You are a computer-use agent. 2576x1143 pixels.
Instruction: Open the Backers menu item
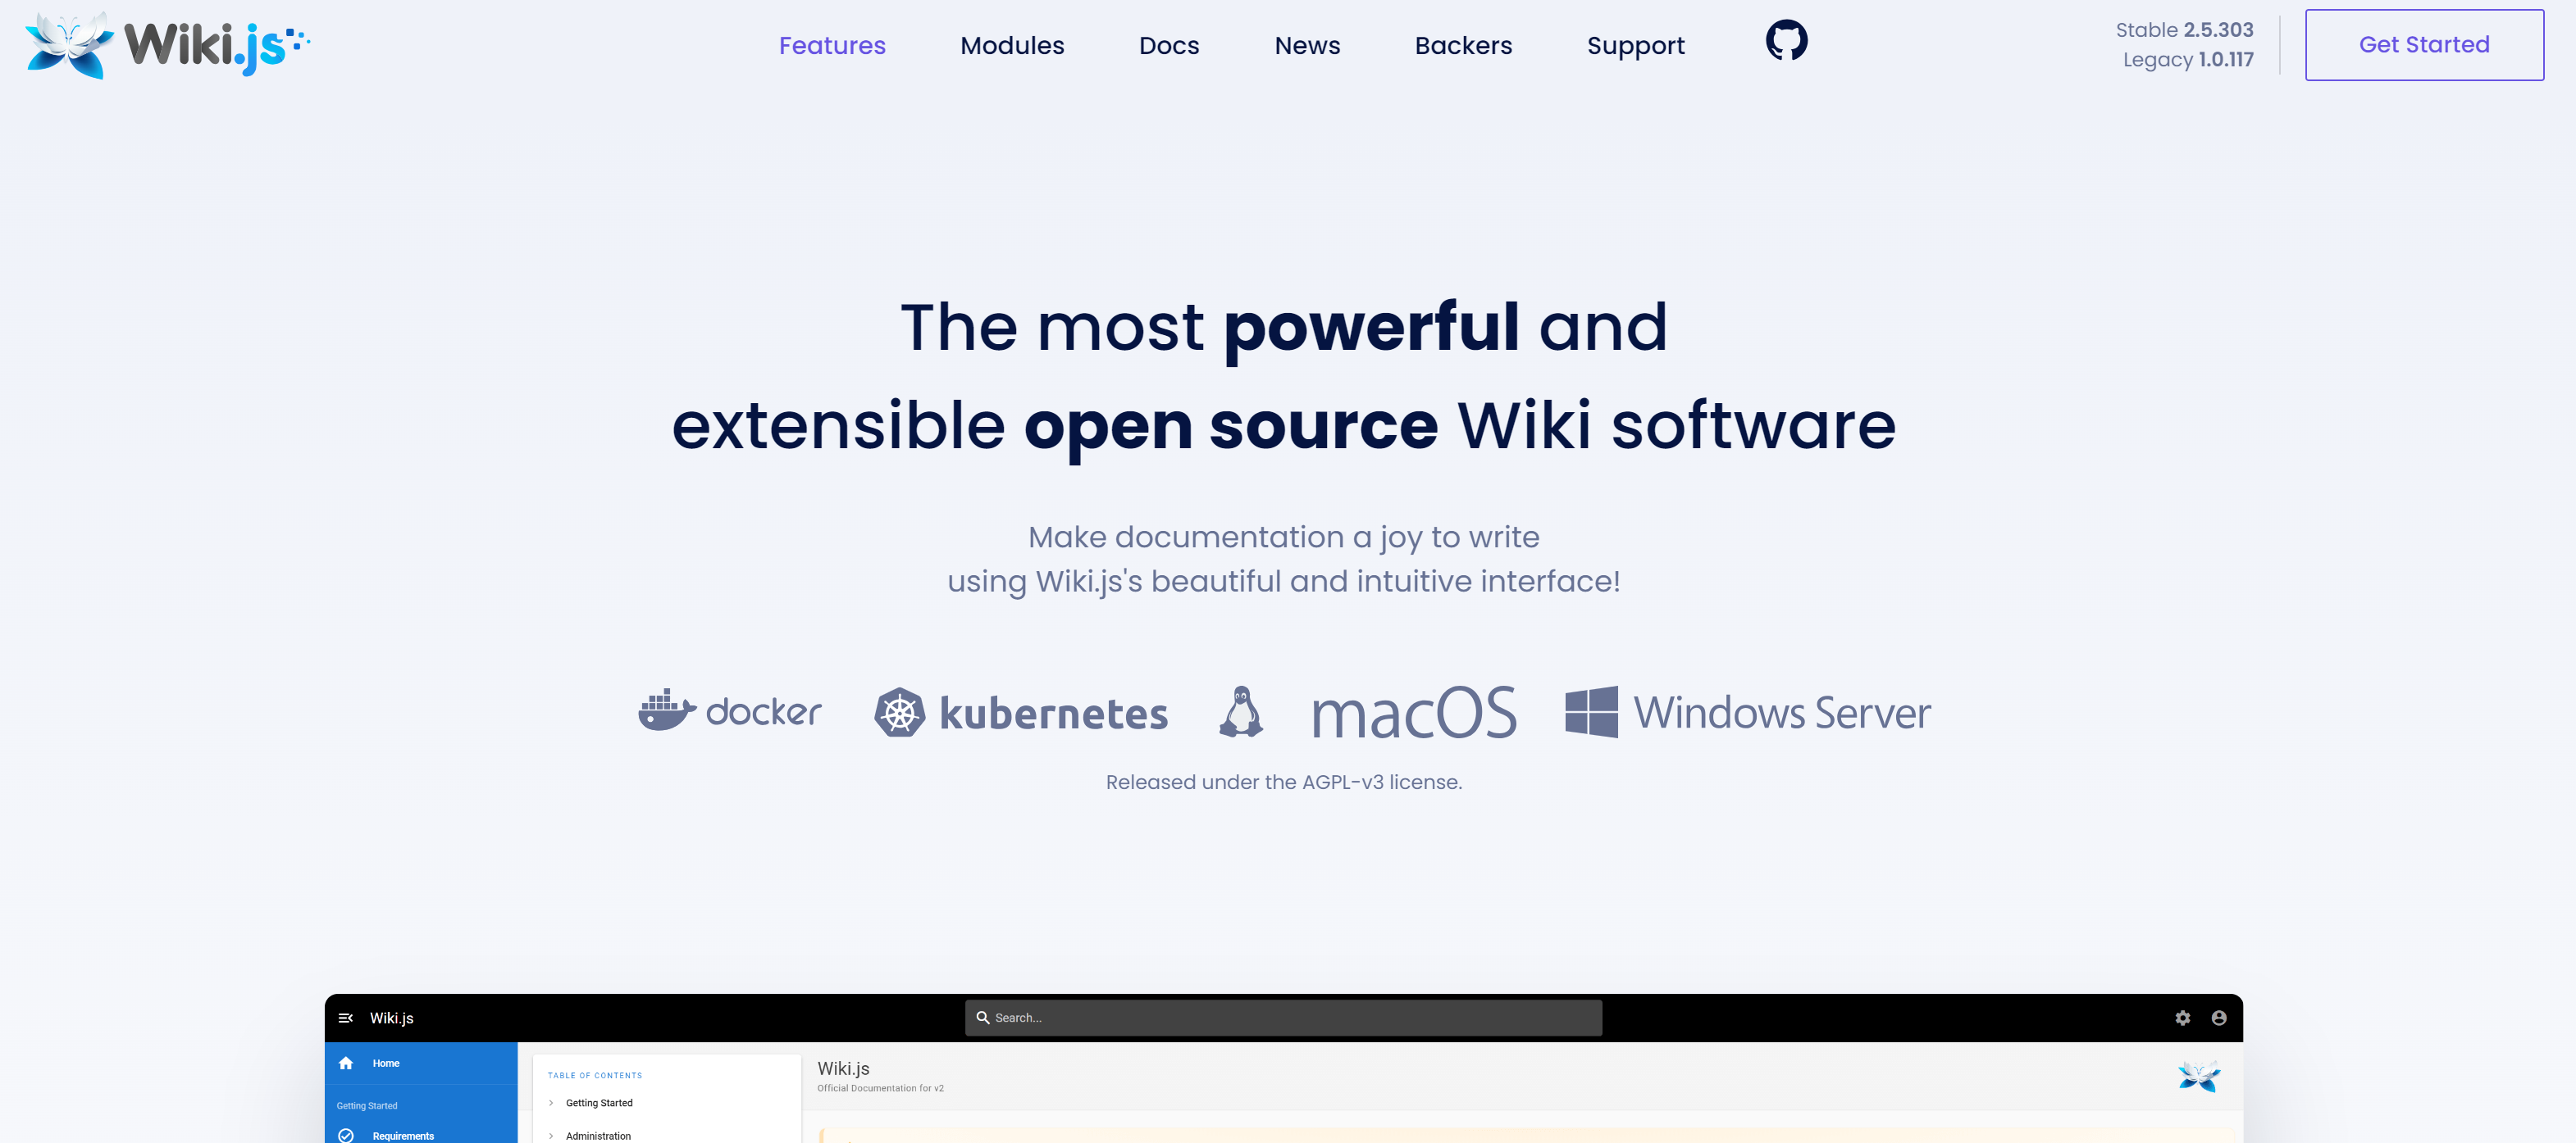click(x=1463, y=46)
